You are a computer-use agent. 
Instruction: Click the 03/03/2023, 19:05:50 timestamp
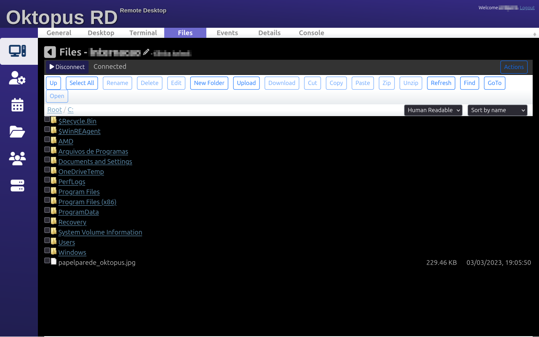tap(499, 263)
